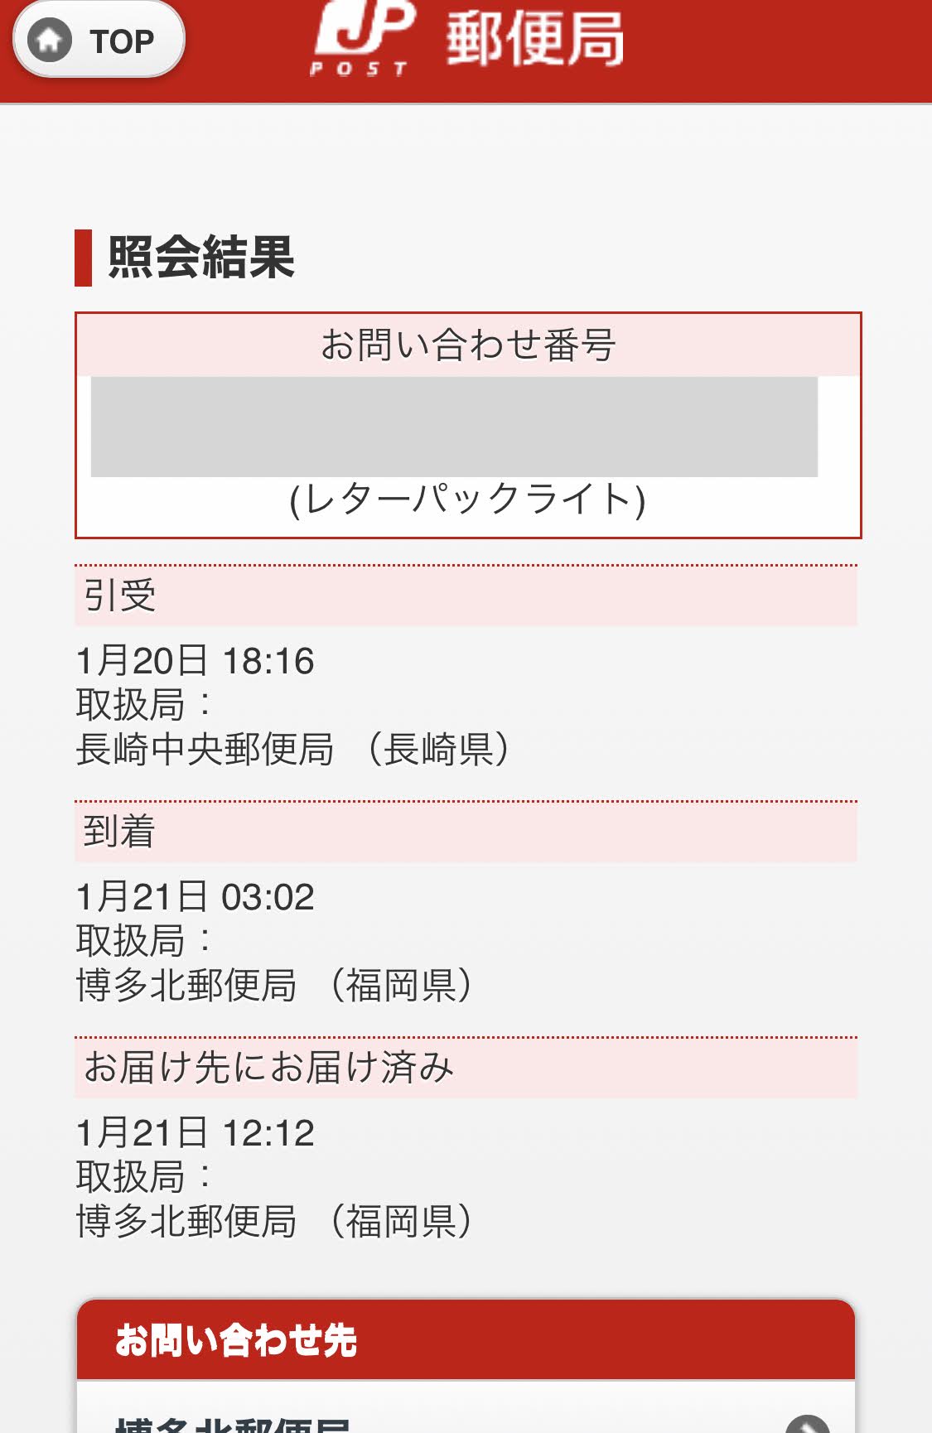
Task: Click the home icon in TOP button
Action: pos(50,40)
